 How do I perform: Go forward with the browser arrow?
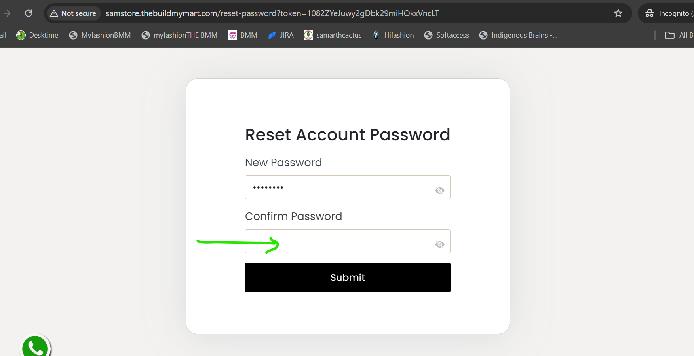[7, 13]
